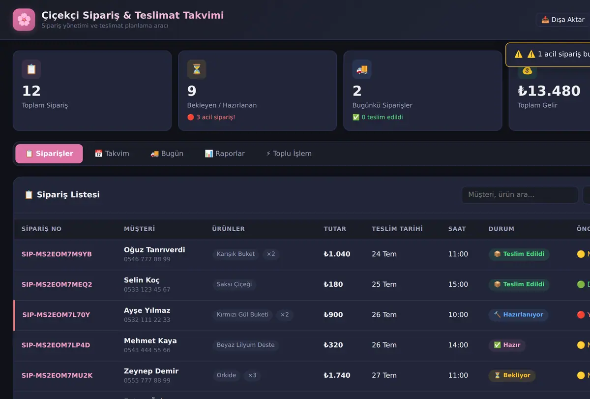Open the Siparişler tab
This screenshot has width=590, height=399.
coord(49,153)
